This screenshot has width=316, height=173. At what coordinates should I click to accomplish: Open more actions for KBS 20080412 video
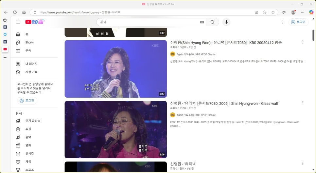(303, 42)
